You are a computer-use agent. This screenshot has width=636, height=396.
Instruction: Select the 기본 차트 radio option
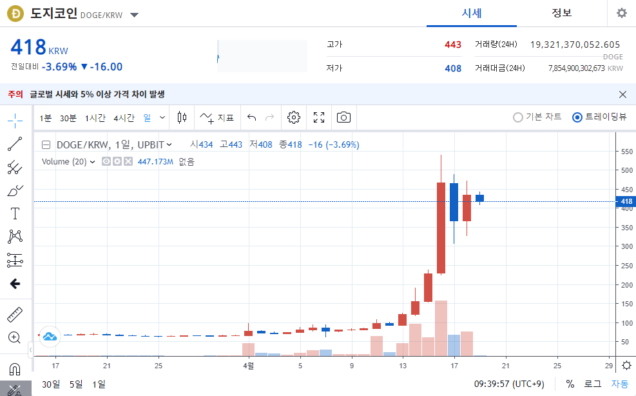537,117
